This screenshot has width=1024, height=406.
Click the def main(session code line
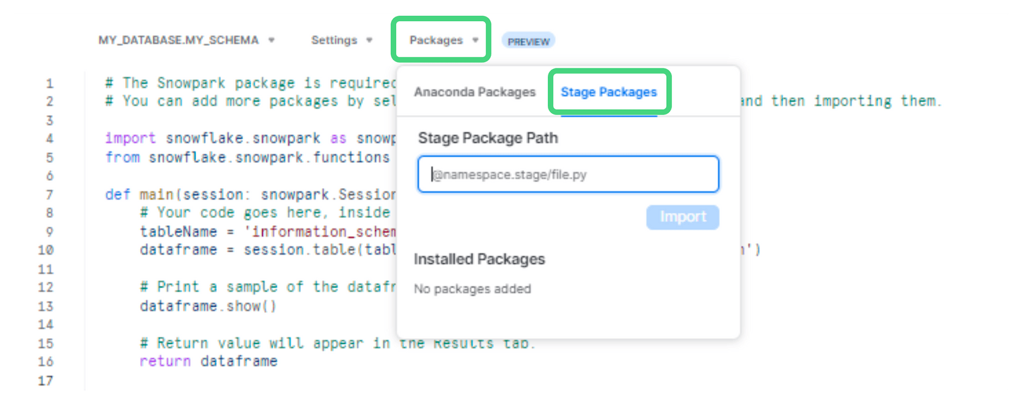click(x=250, y=194)
